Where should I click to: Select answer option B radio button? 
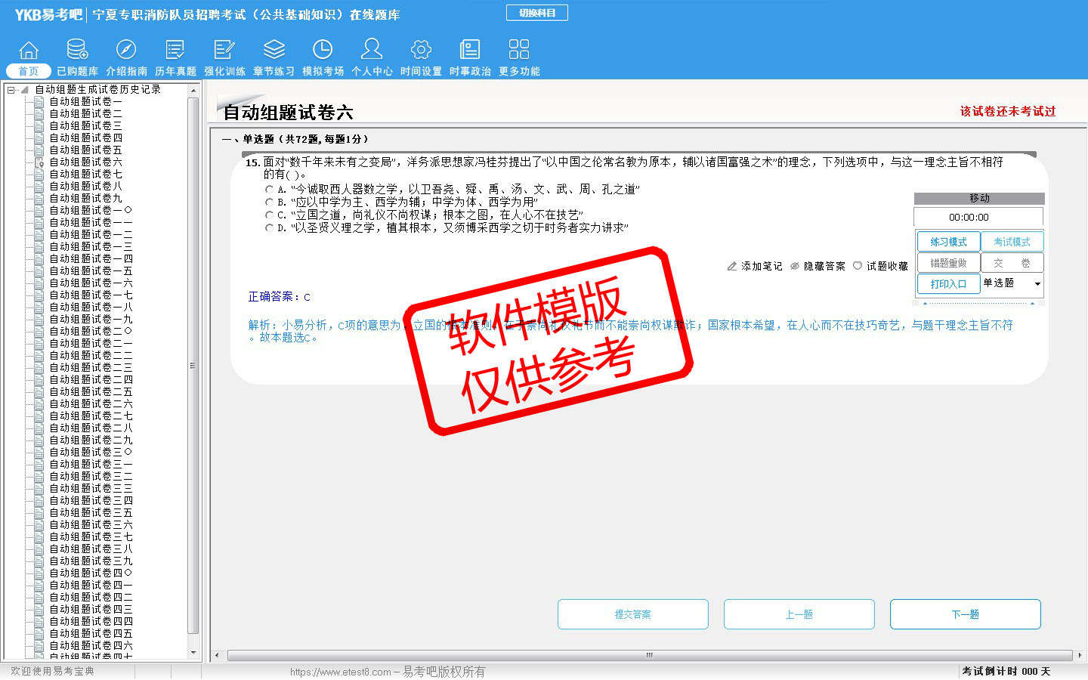click(269, 202)
